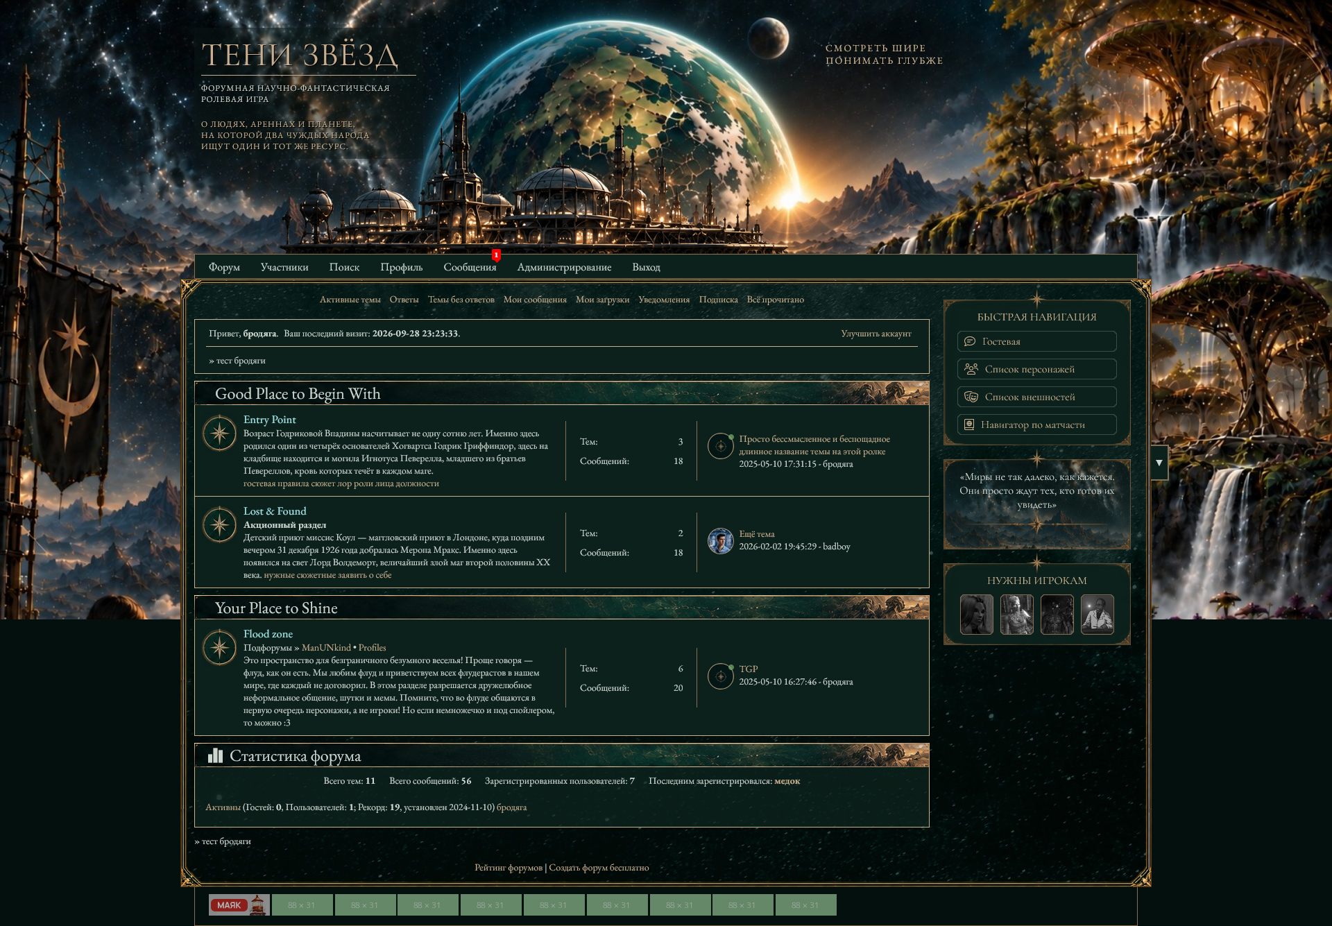
Task: Collapse the sidebar using the down arrow tab
Action: pyautogui.click(x=1159, y=463)
